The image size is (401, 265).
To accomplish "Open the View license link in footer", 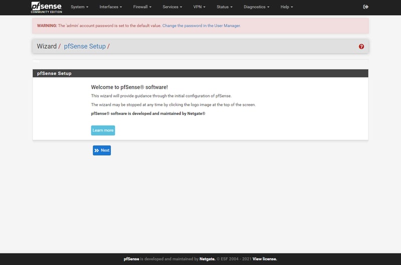I will coord(265,259).
